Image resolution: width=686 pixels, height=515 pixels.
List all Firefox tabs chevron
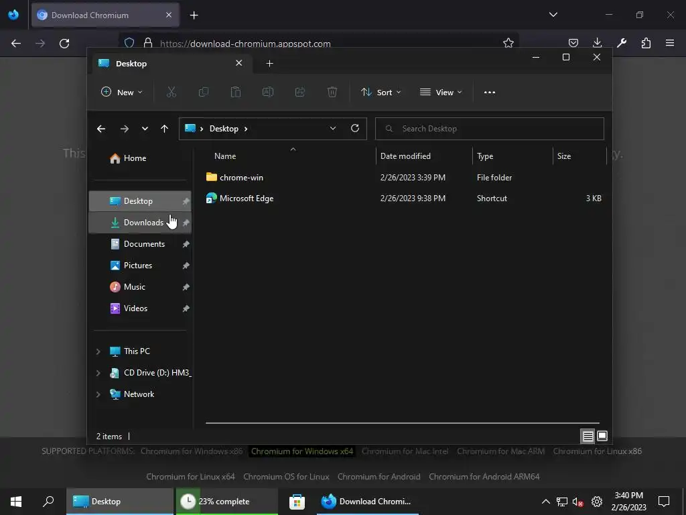click(553, 15)
